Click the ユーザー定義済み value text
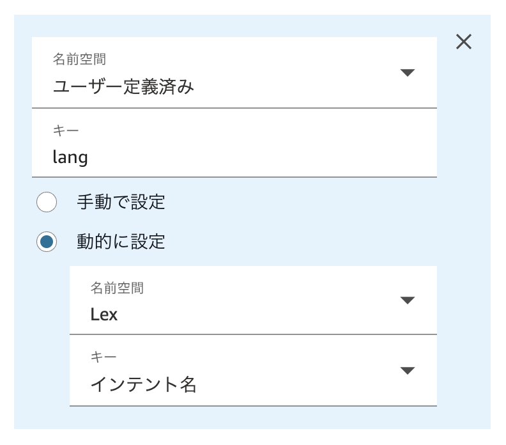506x445 pixels. click(x=123, y=86)
